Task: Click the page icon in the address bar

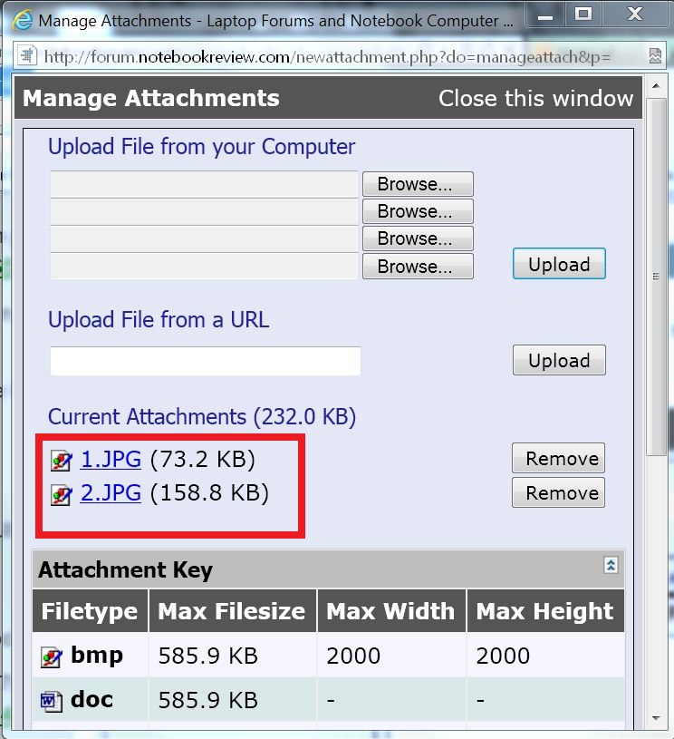Action: click(x=27, y=55)
